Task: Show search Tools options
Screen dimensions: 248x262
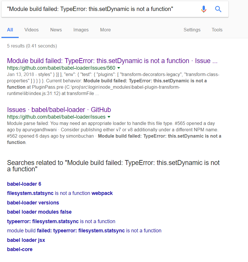Action: (217, 30)
